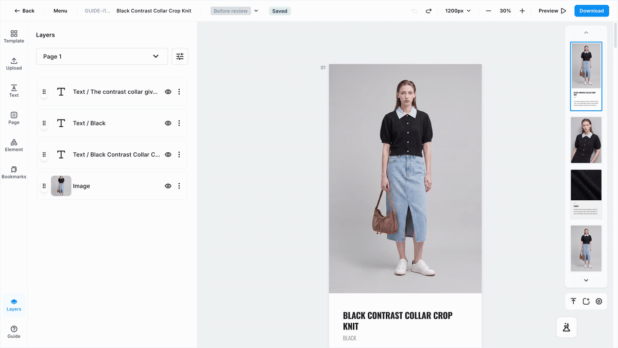Open the Upload panel
618x348 pixels.
(x=14, y=64)
